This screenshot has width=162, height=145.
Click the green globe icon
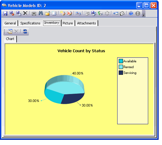point(100,13)
